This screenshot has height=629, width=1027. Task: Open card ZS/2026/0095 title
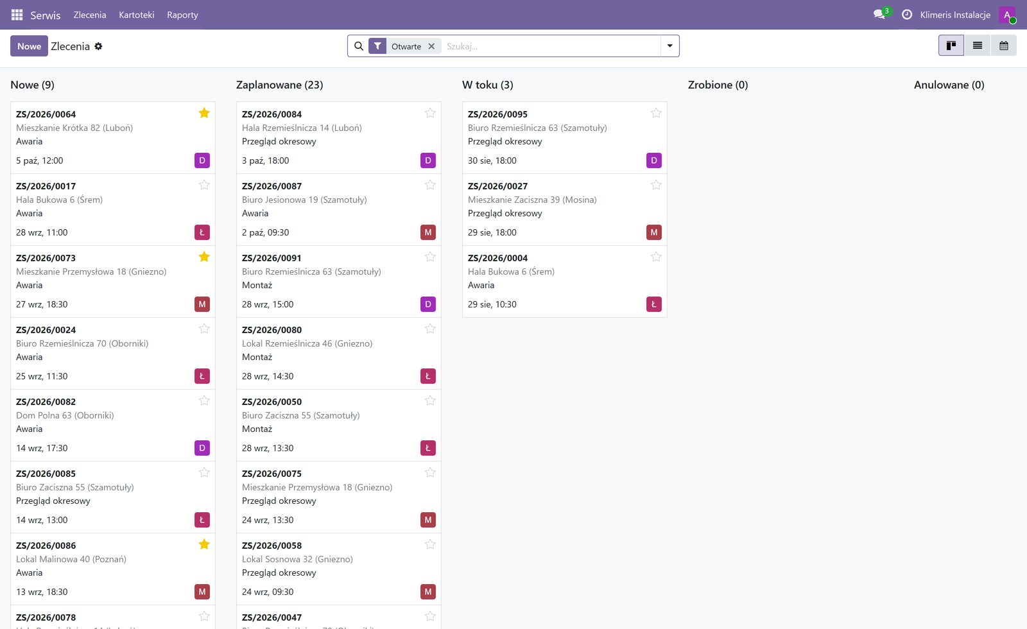(498, 114)
